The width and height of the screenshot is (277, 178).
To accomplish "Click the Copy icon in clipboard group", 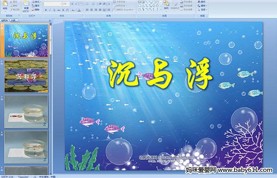I will point(12,6).
